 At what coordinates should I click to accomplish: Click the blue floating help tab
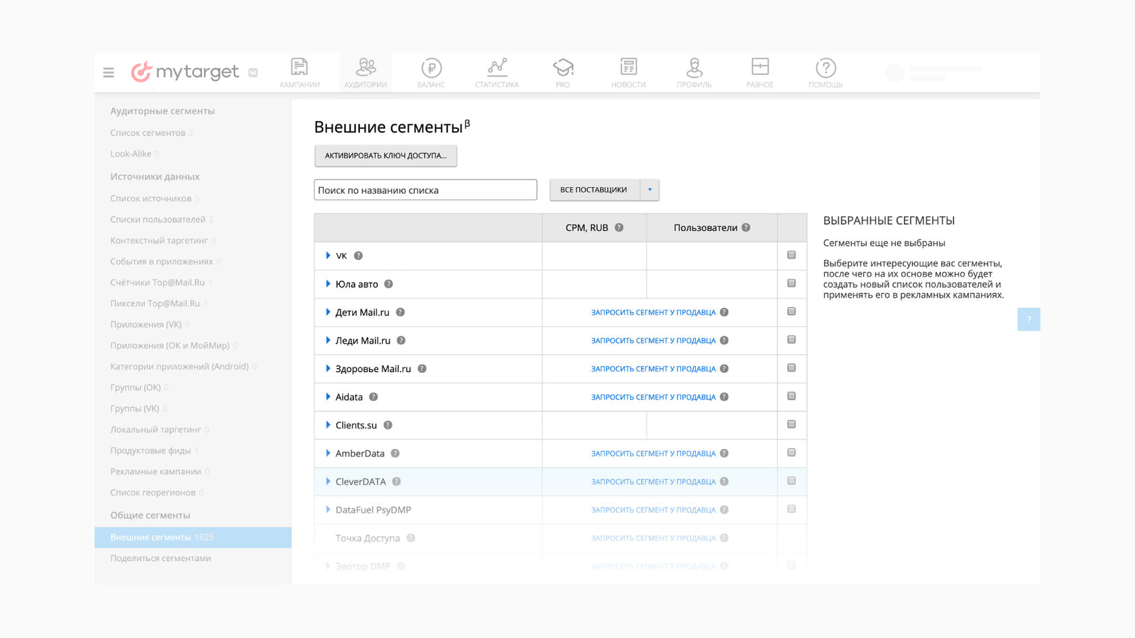[x=1028, y=319]
